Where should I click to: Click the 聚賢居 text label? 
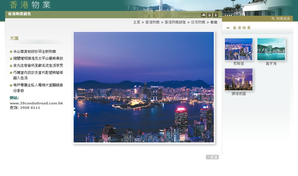[x=238, y=63]
